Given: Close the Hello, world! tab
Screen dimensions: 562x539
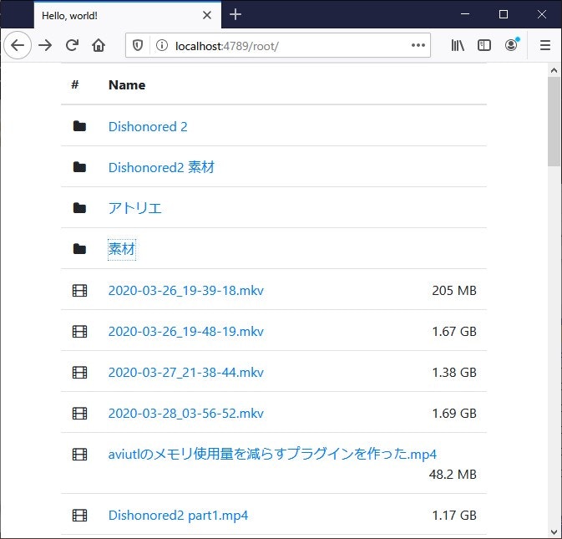Looking at the screenshot, I should [x=207, y=15].
